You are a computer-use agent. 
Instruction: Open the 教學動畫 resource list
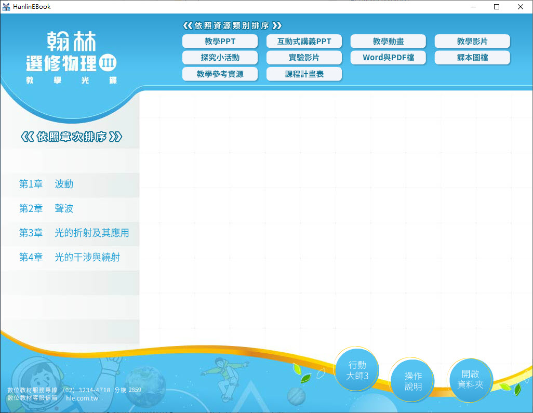point(388,42)
